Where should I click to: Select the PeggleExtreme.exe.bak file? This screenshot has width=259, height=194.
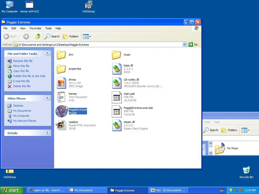click(117, 111)
